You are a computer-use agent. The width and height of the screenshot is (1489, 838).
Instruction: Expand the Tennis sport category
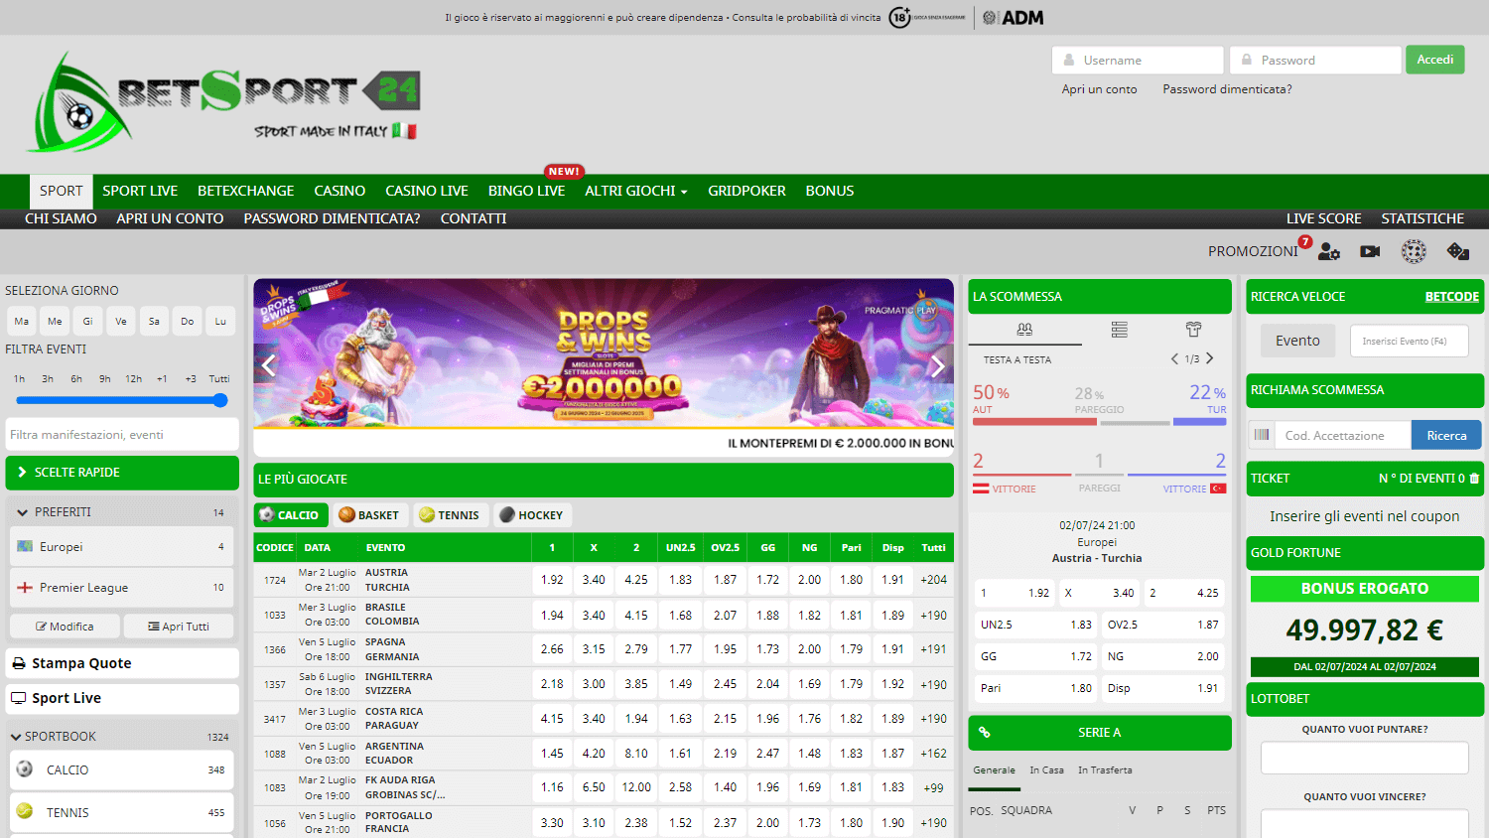122,812
